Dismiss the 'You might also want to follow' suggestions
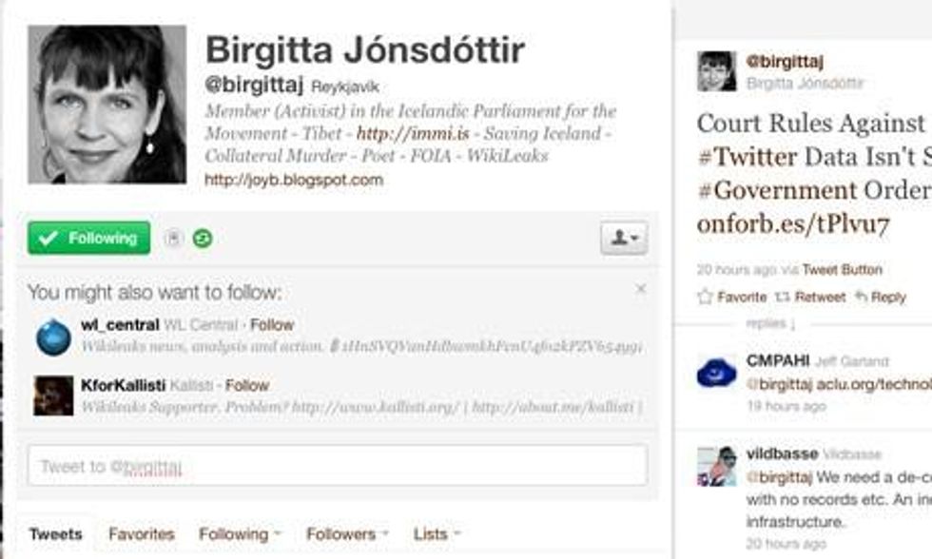The width and height of the screenshot is (932, 559). coord(640,289)
